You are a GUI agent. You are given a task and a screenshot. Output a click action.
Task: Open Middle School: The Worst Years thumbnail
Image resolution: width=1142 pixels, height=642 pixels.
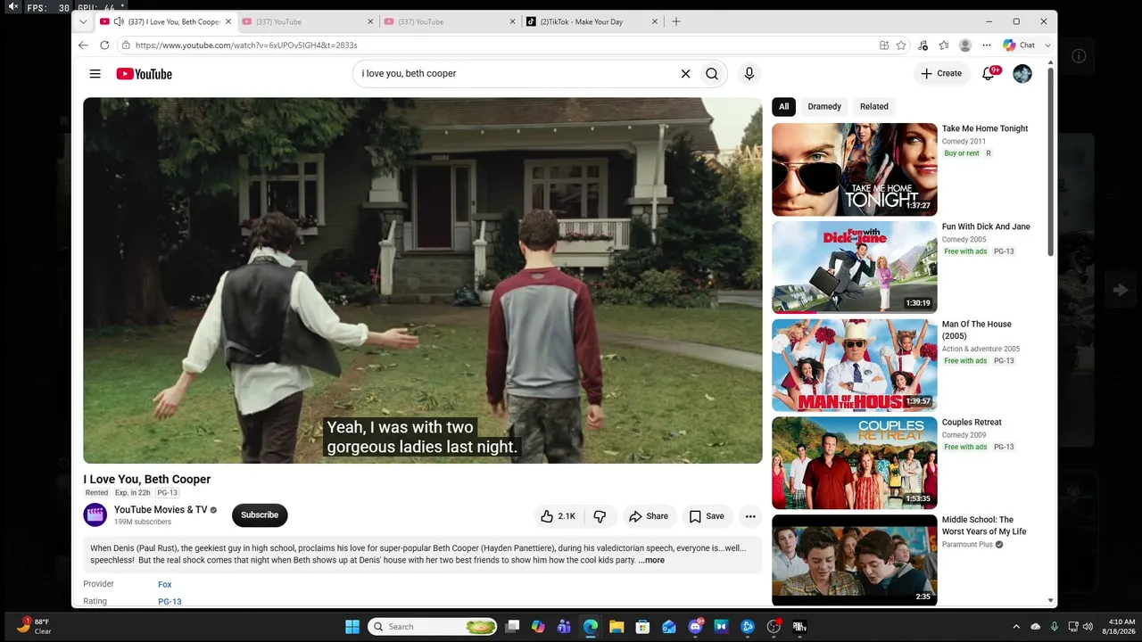[x=855, y=560]
